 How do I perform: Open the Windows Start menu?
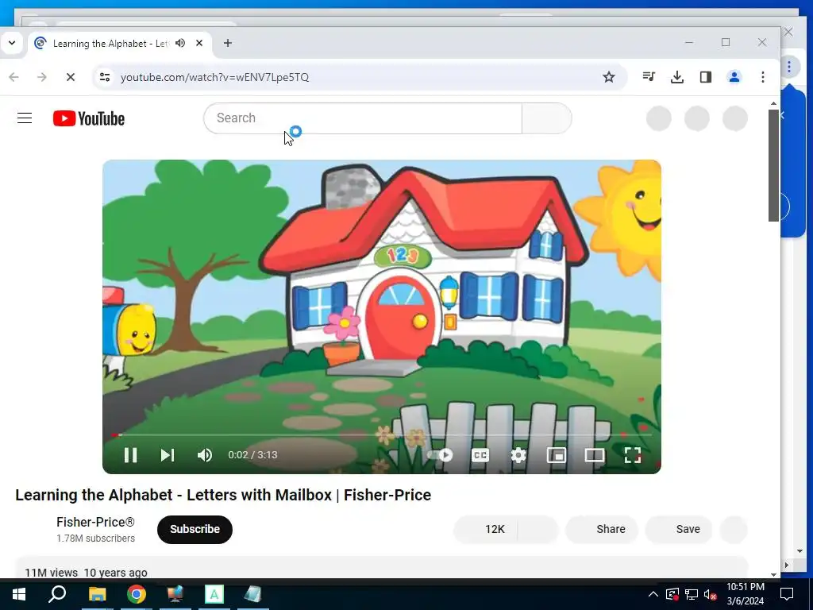click(19, 594)
